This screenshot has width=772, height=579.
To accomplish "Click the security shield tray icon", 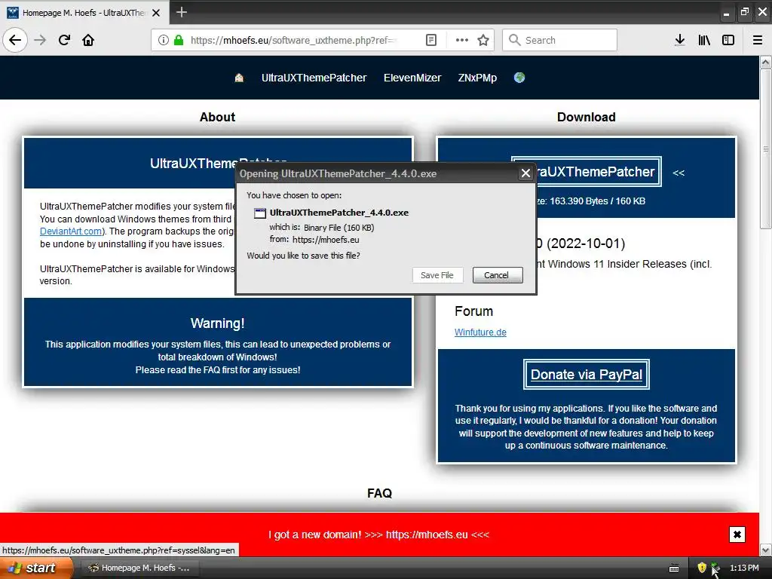I will tap(702, 568).
